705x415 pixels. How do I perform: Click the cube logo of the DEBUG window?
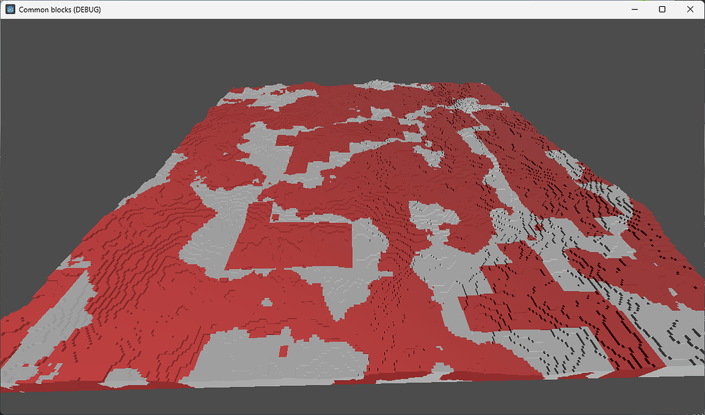[x=10, y=9]
